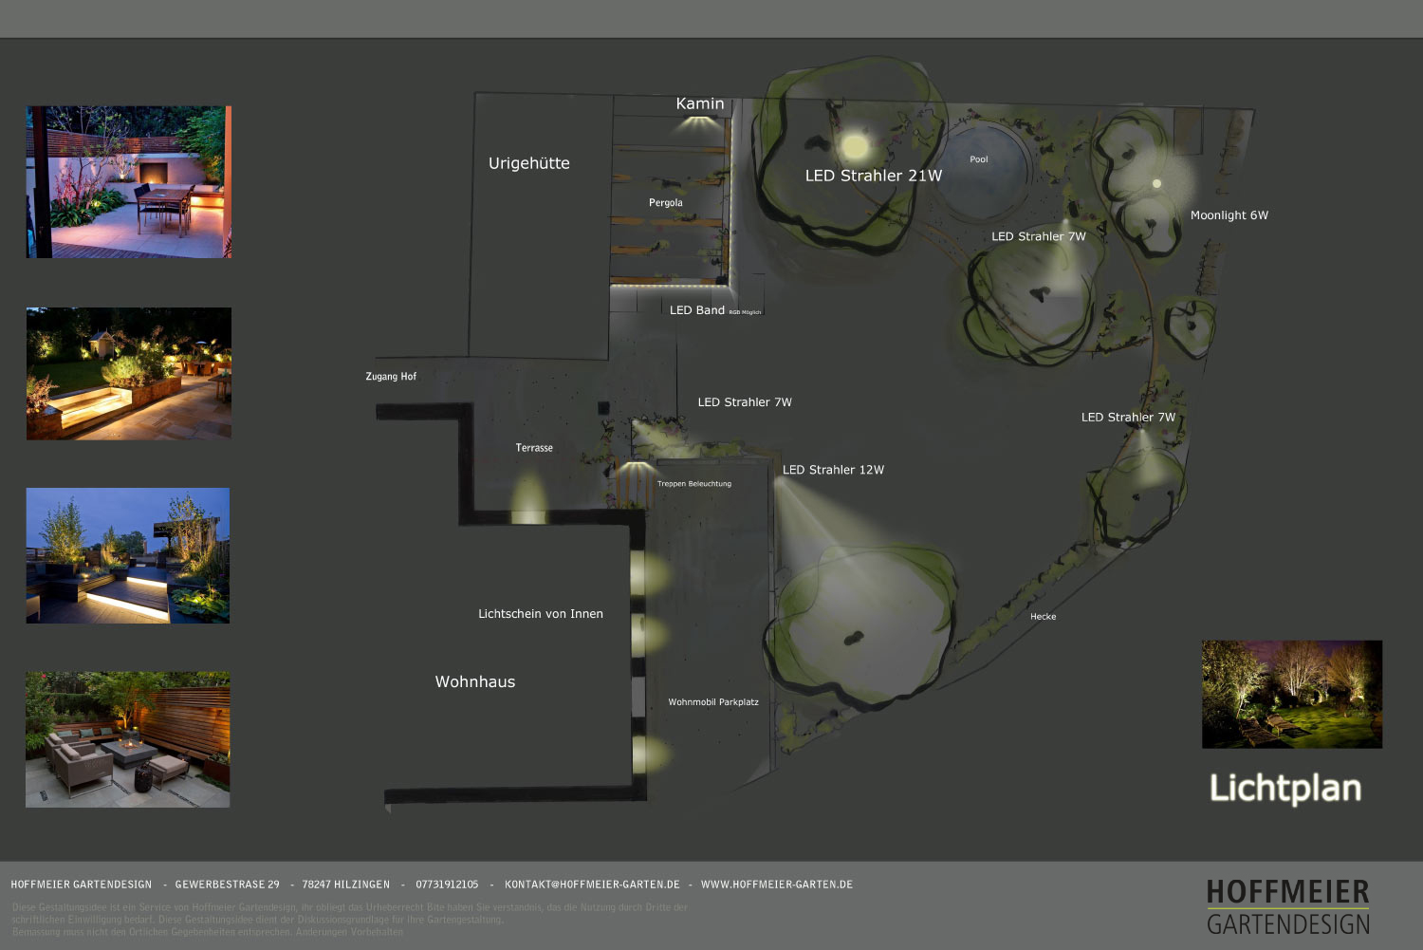Open the blue dusk terrace photo
The width and height of the screenshot is (1423, 950).
(128, 555)
